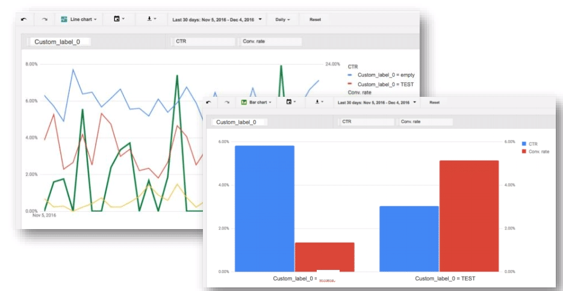Open the Daily granularity dropdown

click(282, 20)
